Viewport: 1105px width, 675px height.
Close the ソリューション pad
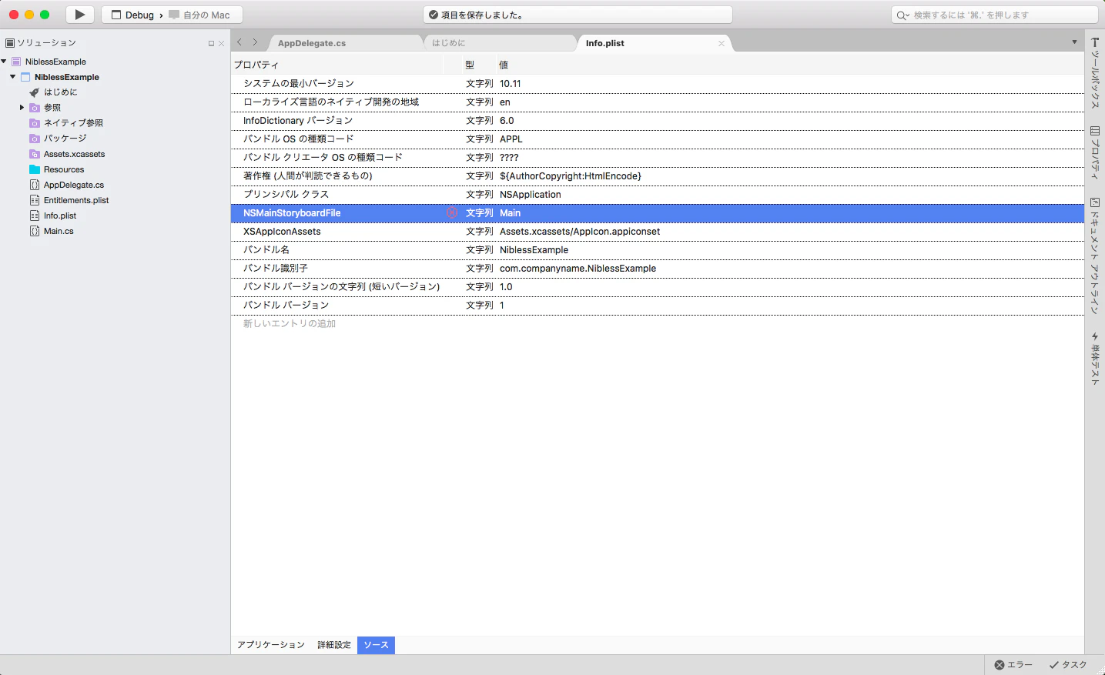click(222, 44)
